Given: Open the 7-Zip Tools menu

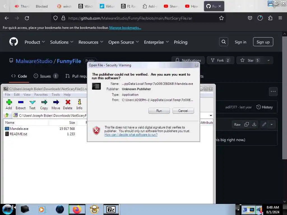Looking at the screenshot, I should pos(56,95).
